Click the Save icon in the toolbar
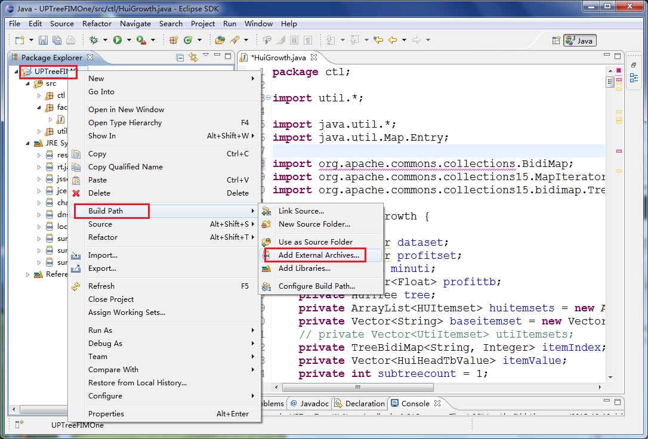This screenshot has width=648, height=439. 43,40
